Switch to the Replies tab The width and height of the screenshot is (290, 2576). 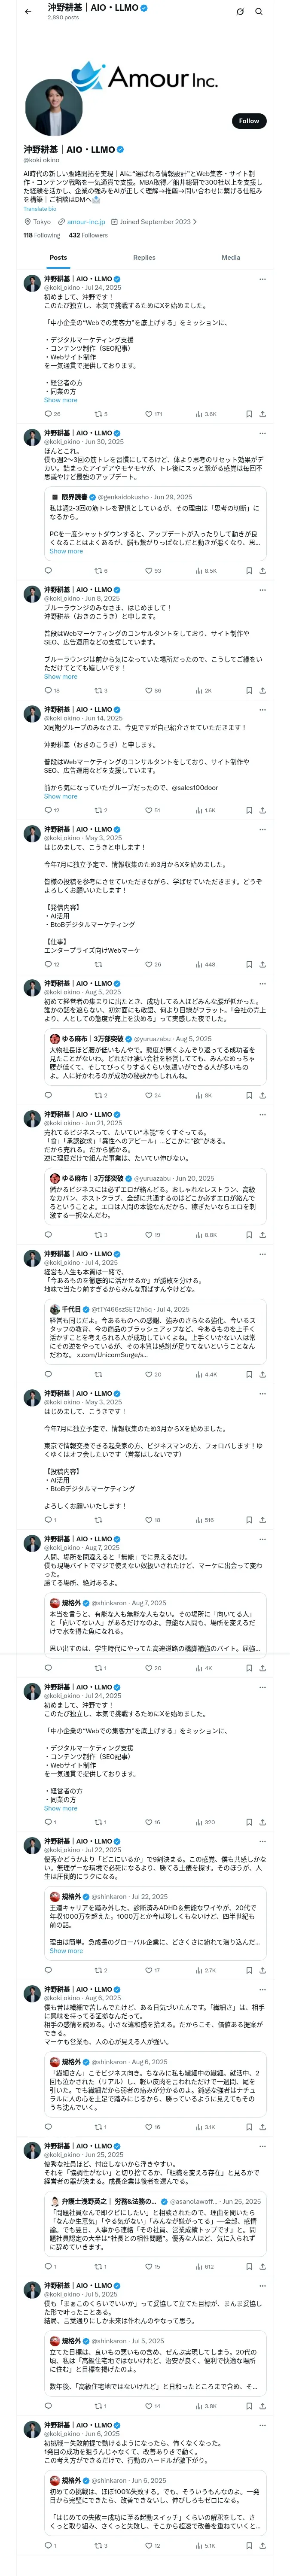(144, 258)
